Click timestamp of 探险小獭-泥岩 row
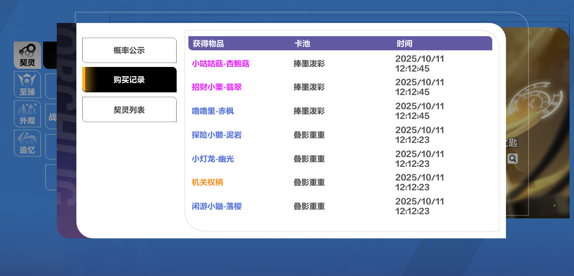This screenshot has height=276, width=574. point(419,135)
